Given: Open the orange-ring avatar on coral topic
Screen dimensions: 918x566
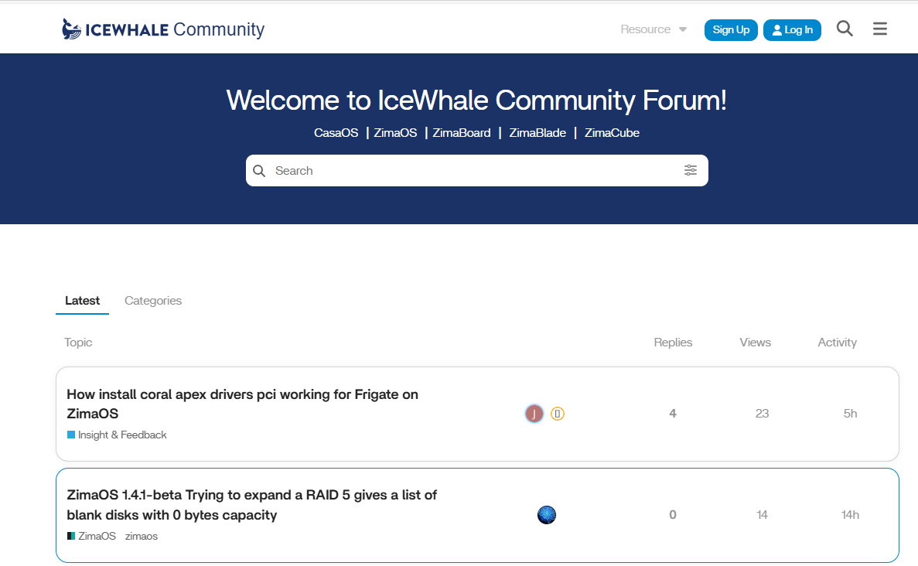Looking at the screenshot, I should click(x=558, y=414).
